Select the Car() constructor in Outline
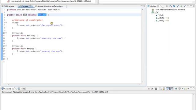Viewport: 196px width, 110px height. [x=161, y=15]
